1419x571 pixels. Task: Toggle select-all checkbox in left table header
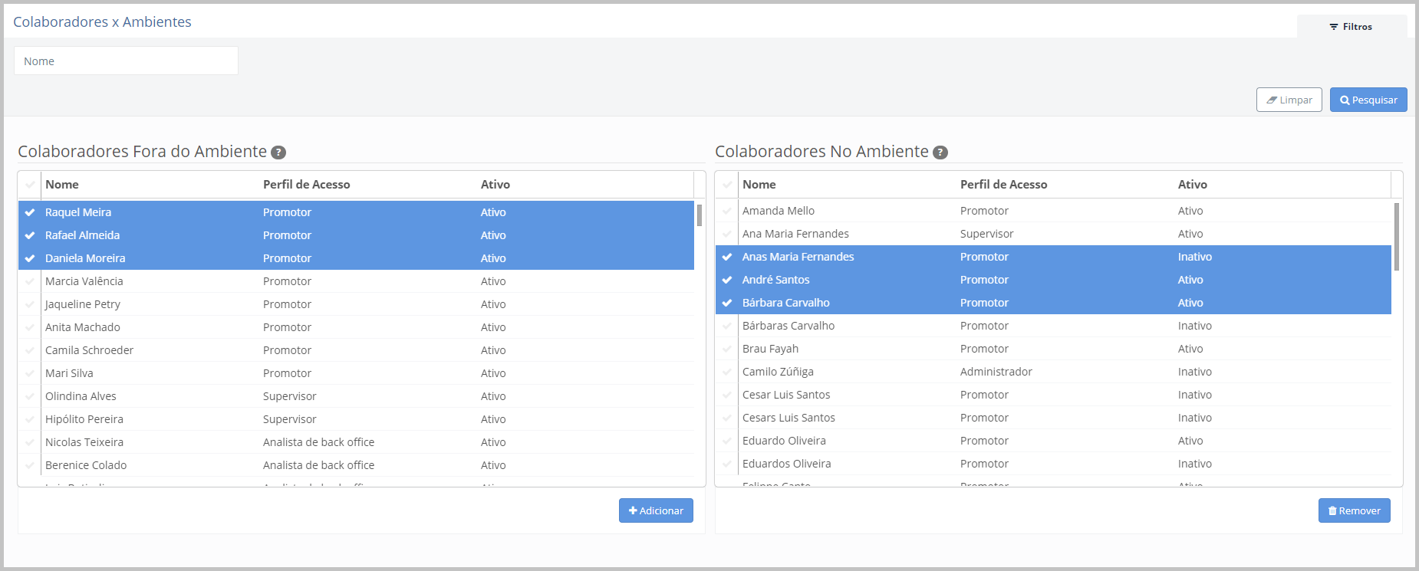[x=30, y=185]
